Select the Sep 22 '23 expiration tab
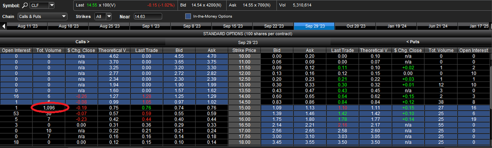The width and height of the screenshot is (492, 148). point(273,26)
